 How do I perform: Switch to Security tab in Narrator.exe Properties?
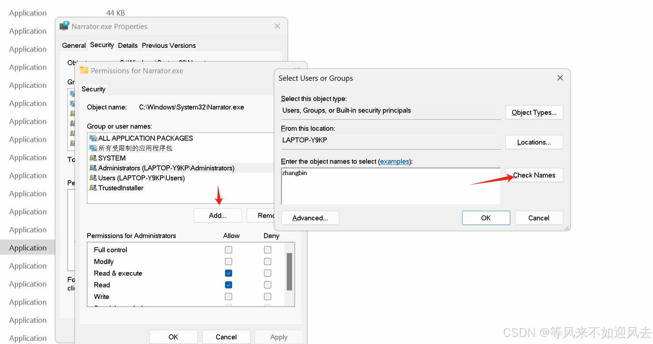coord(102,45)
